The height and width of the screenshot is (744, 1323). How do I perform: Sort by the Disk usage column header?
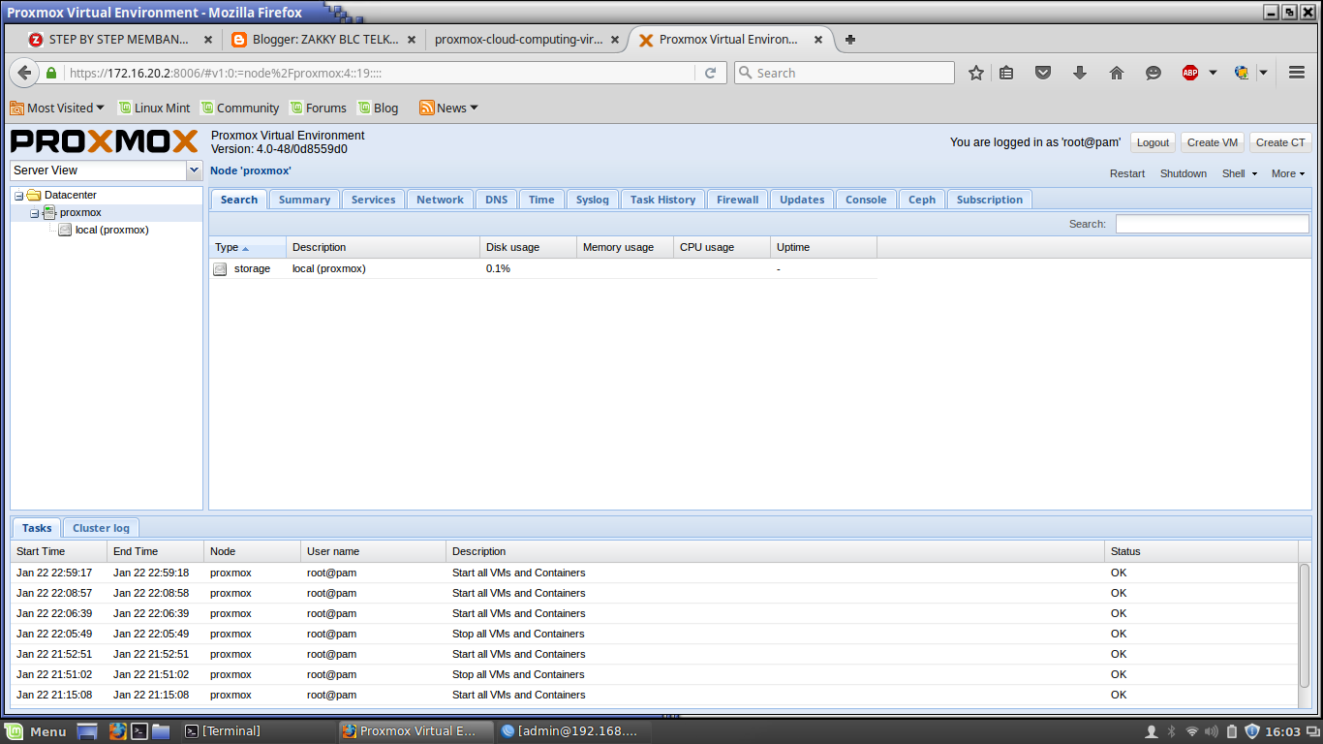(x=528, y=247)
